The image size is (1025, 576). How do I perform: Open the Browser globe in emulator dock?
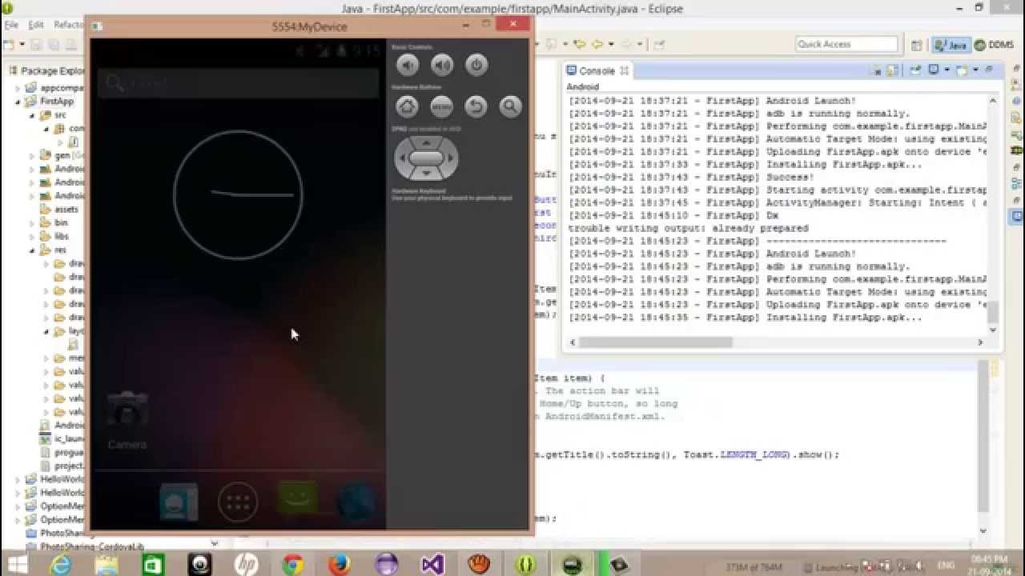[x=356, y=502]
